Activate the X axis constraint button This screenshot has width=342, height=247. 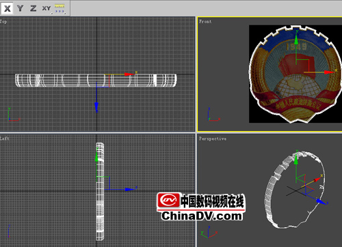[7, 8]
